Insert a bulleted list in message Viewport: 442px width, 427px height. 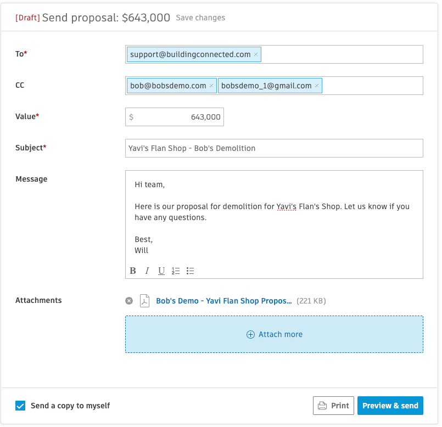click(191, 271)
